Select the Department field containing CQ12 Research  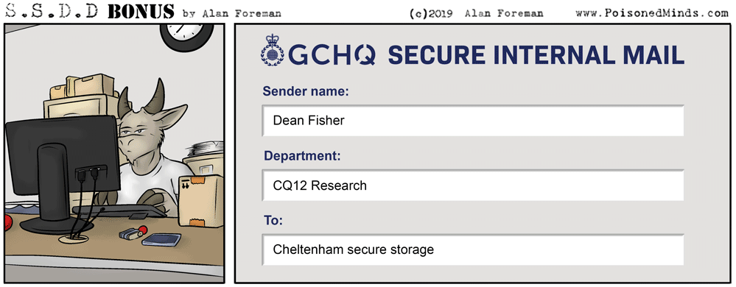click(473, 185)
